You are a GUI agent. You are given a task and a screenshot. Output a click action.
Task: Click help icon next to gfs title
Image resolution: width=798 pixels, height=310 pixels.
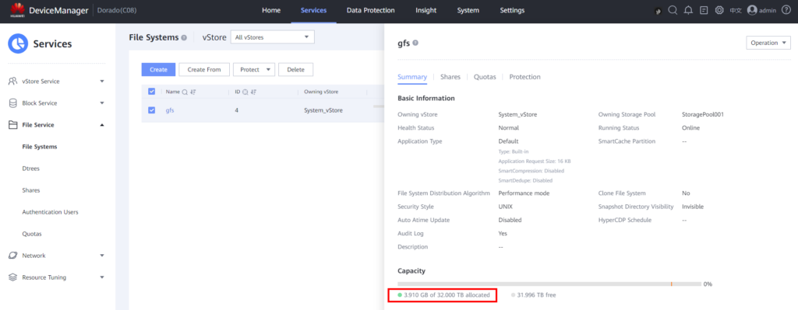(x=415, y=44)
